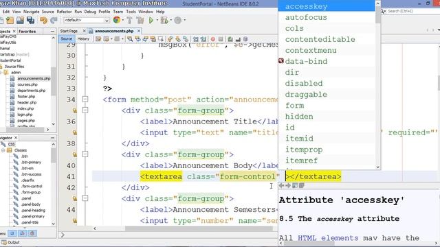Switch to the Favorites tab
440x247 pixels.
pyautogui.click(x=27, y=32)
